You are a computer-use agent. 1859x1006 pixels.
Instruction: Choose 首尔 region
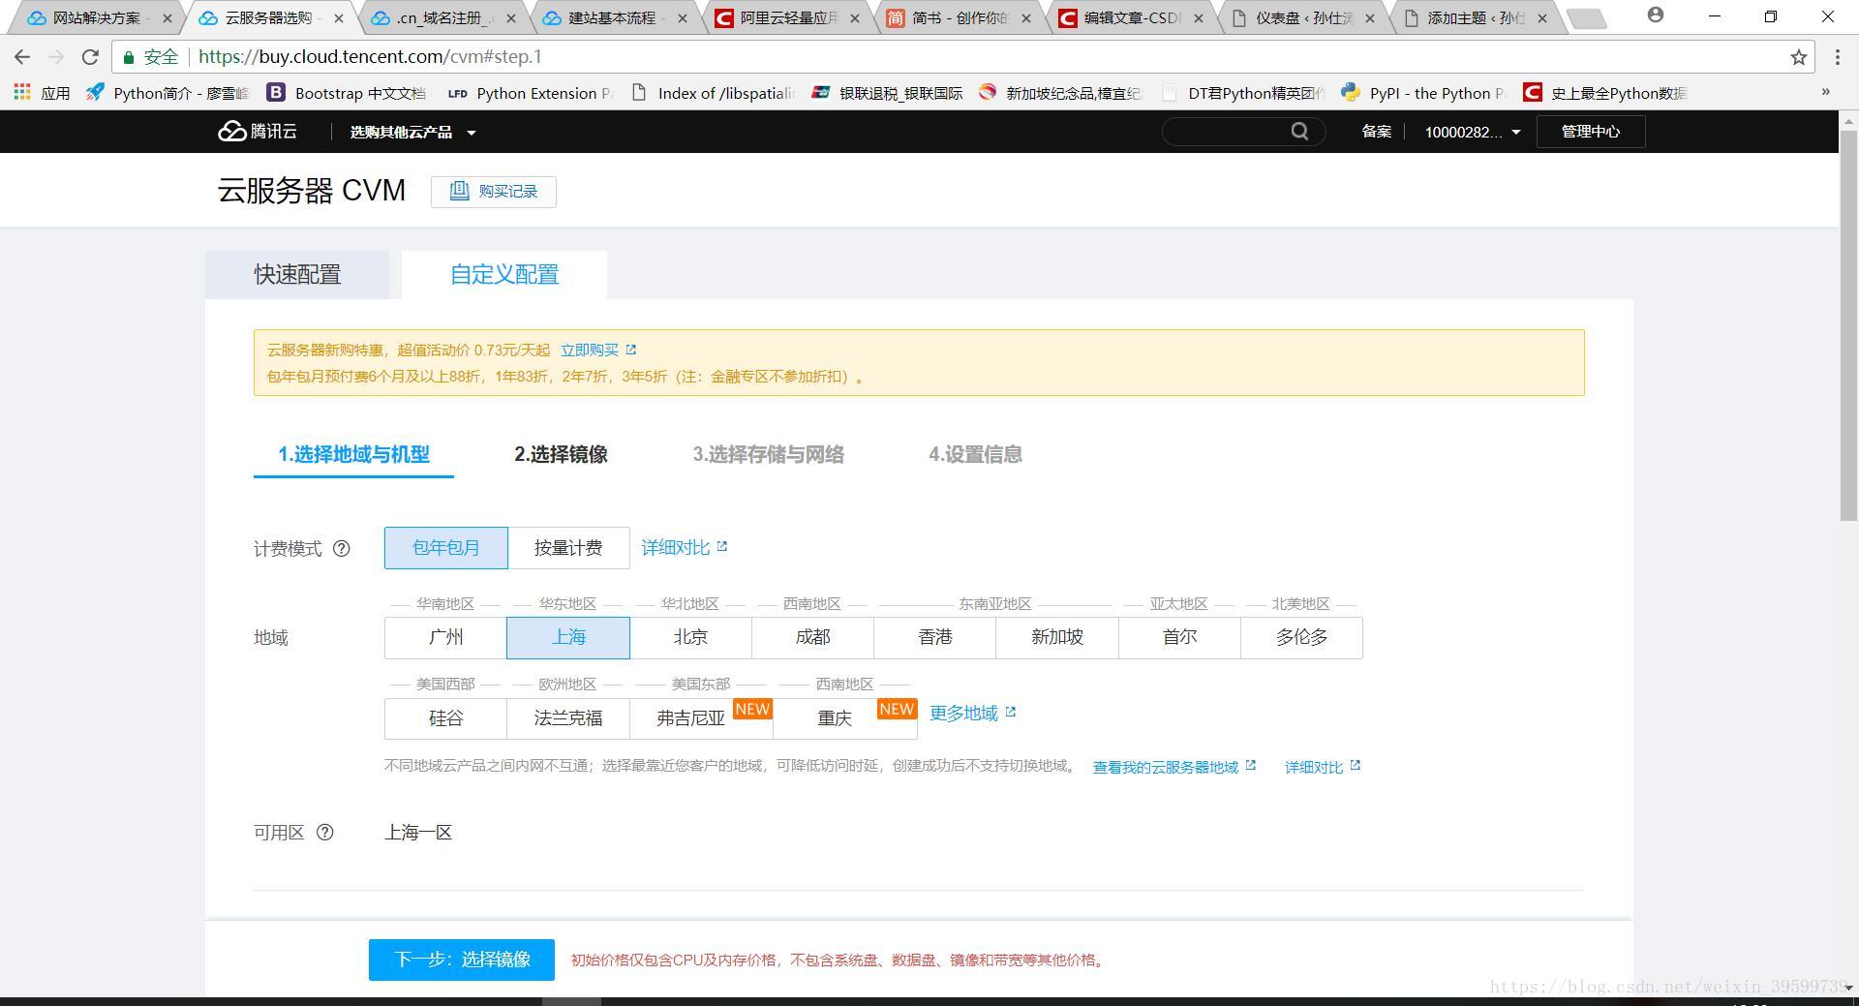click(x=1179, y=637)
